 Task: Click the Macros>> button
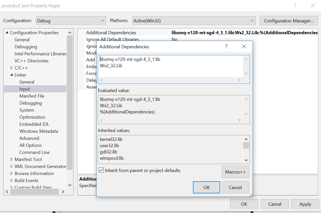(235, 172)
